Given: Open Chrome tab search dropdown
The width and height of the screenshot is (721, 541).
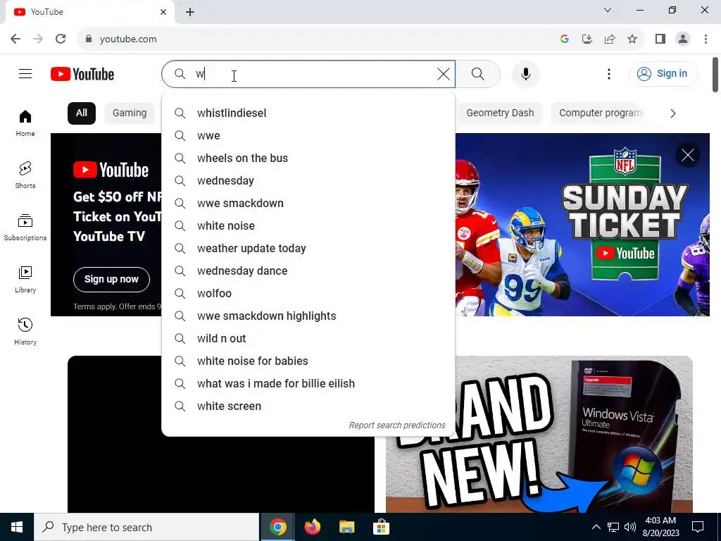Looking at the screenshot, I should pyautogui.click(x=608, y=10).
